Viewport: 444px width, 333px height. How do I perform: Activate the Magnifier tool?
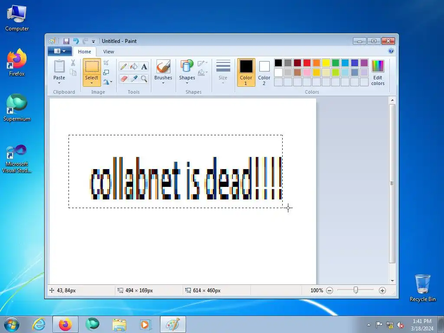coord(144,78)
